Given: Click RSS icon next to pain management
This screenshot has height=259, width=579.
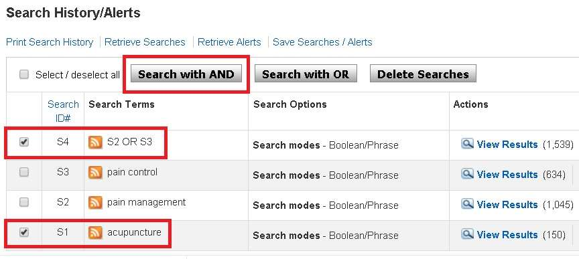Looking at the screenshot, I should tap(95, 203).
